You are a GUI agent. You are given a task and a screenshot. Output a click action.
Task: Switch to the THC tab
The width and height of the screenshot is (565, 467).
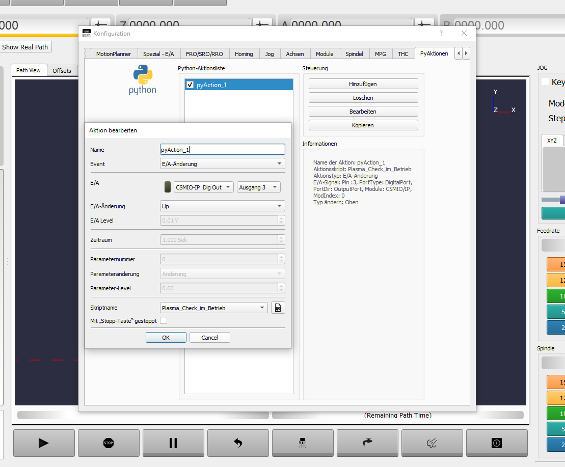point(403,53)
